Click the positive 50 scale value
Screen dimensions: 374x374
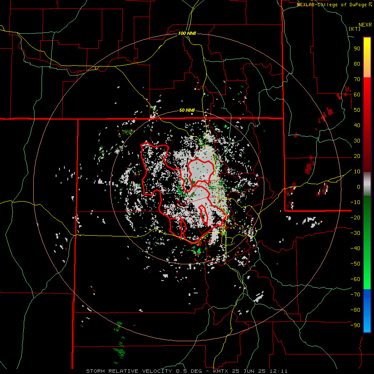point(357,110)
